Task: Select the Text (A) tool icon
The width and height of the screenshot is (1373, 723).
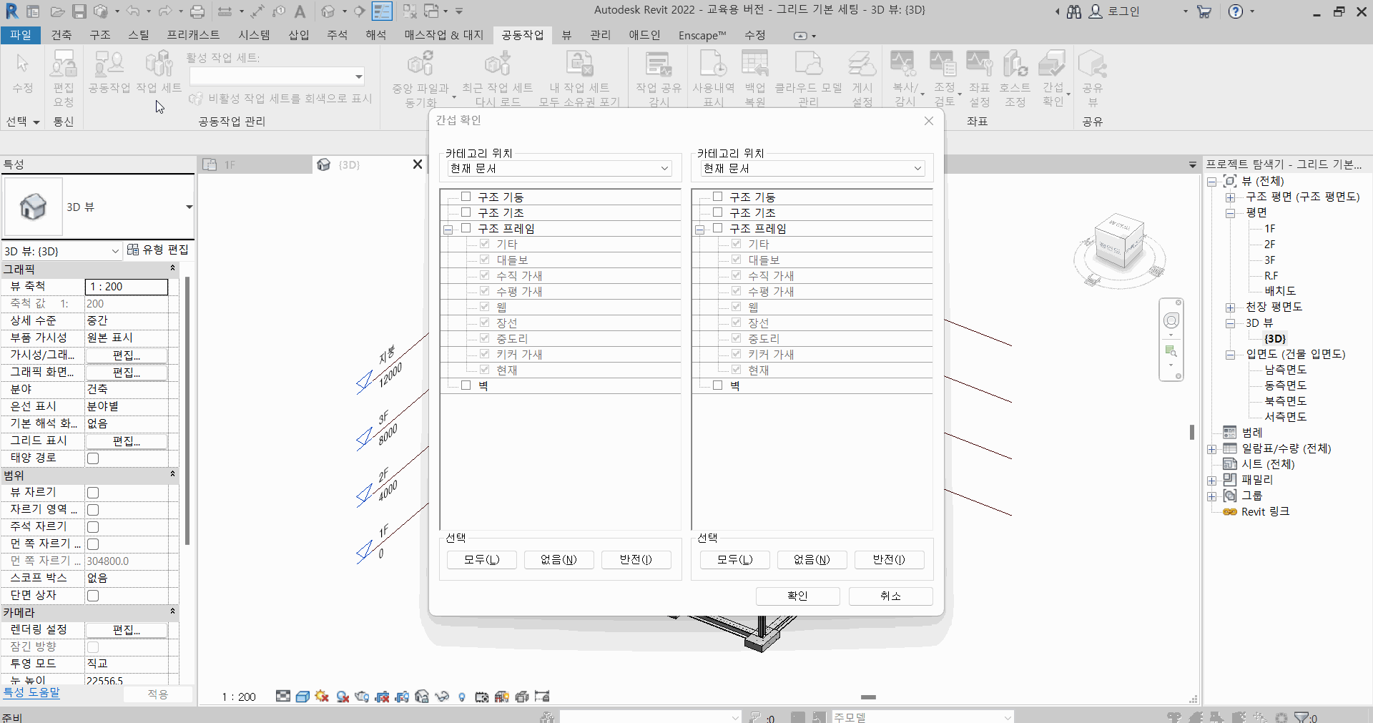Action: point(300,11)
